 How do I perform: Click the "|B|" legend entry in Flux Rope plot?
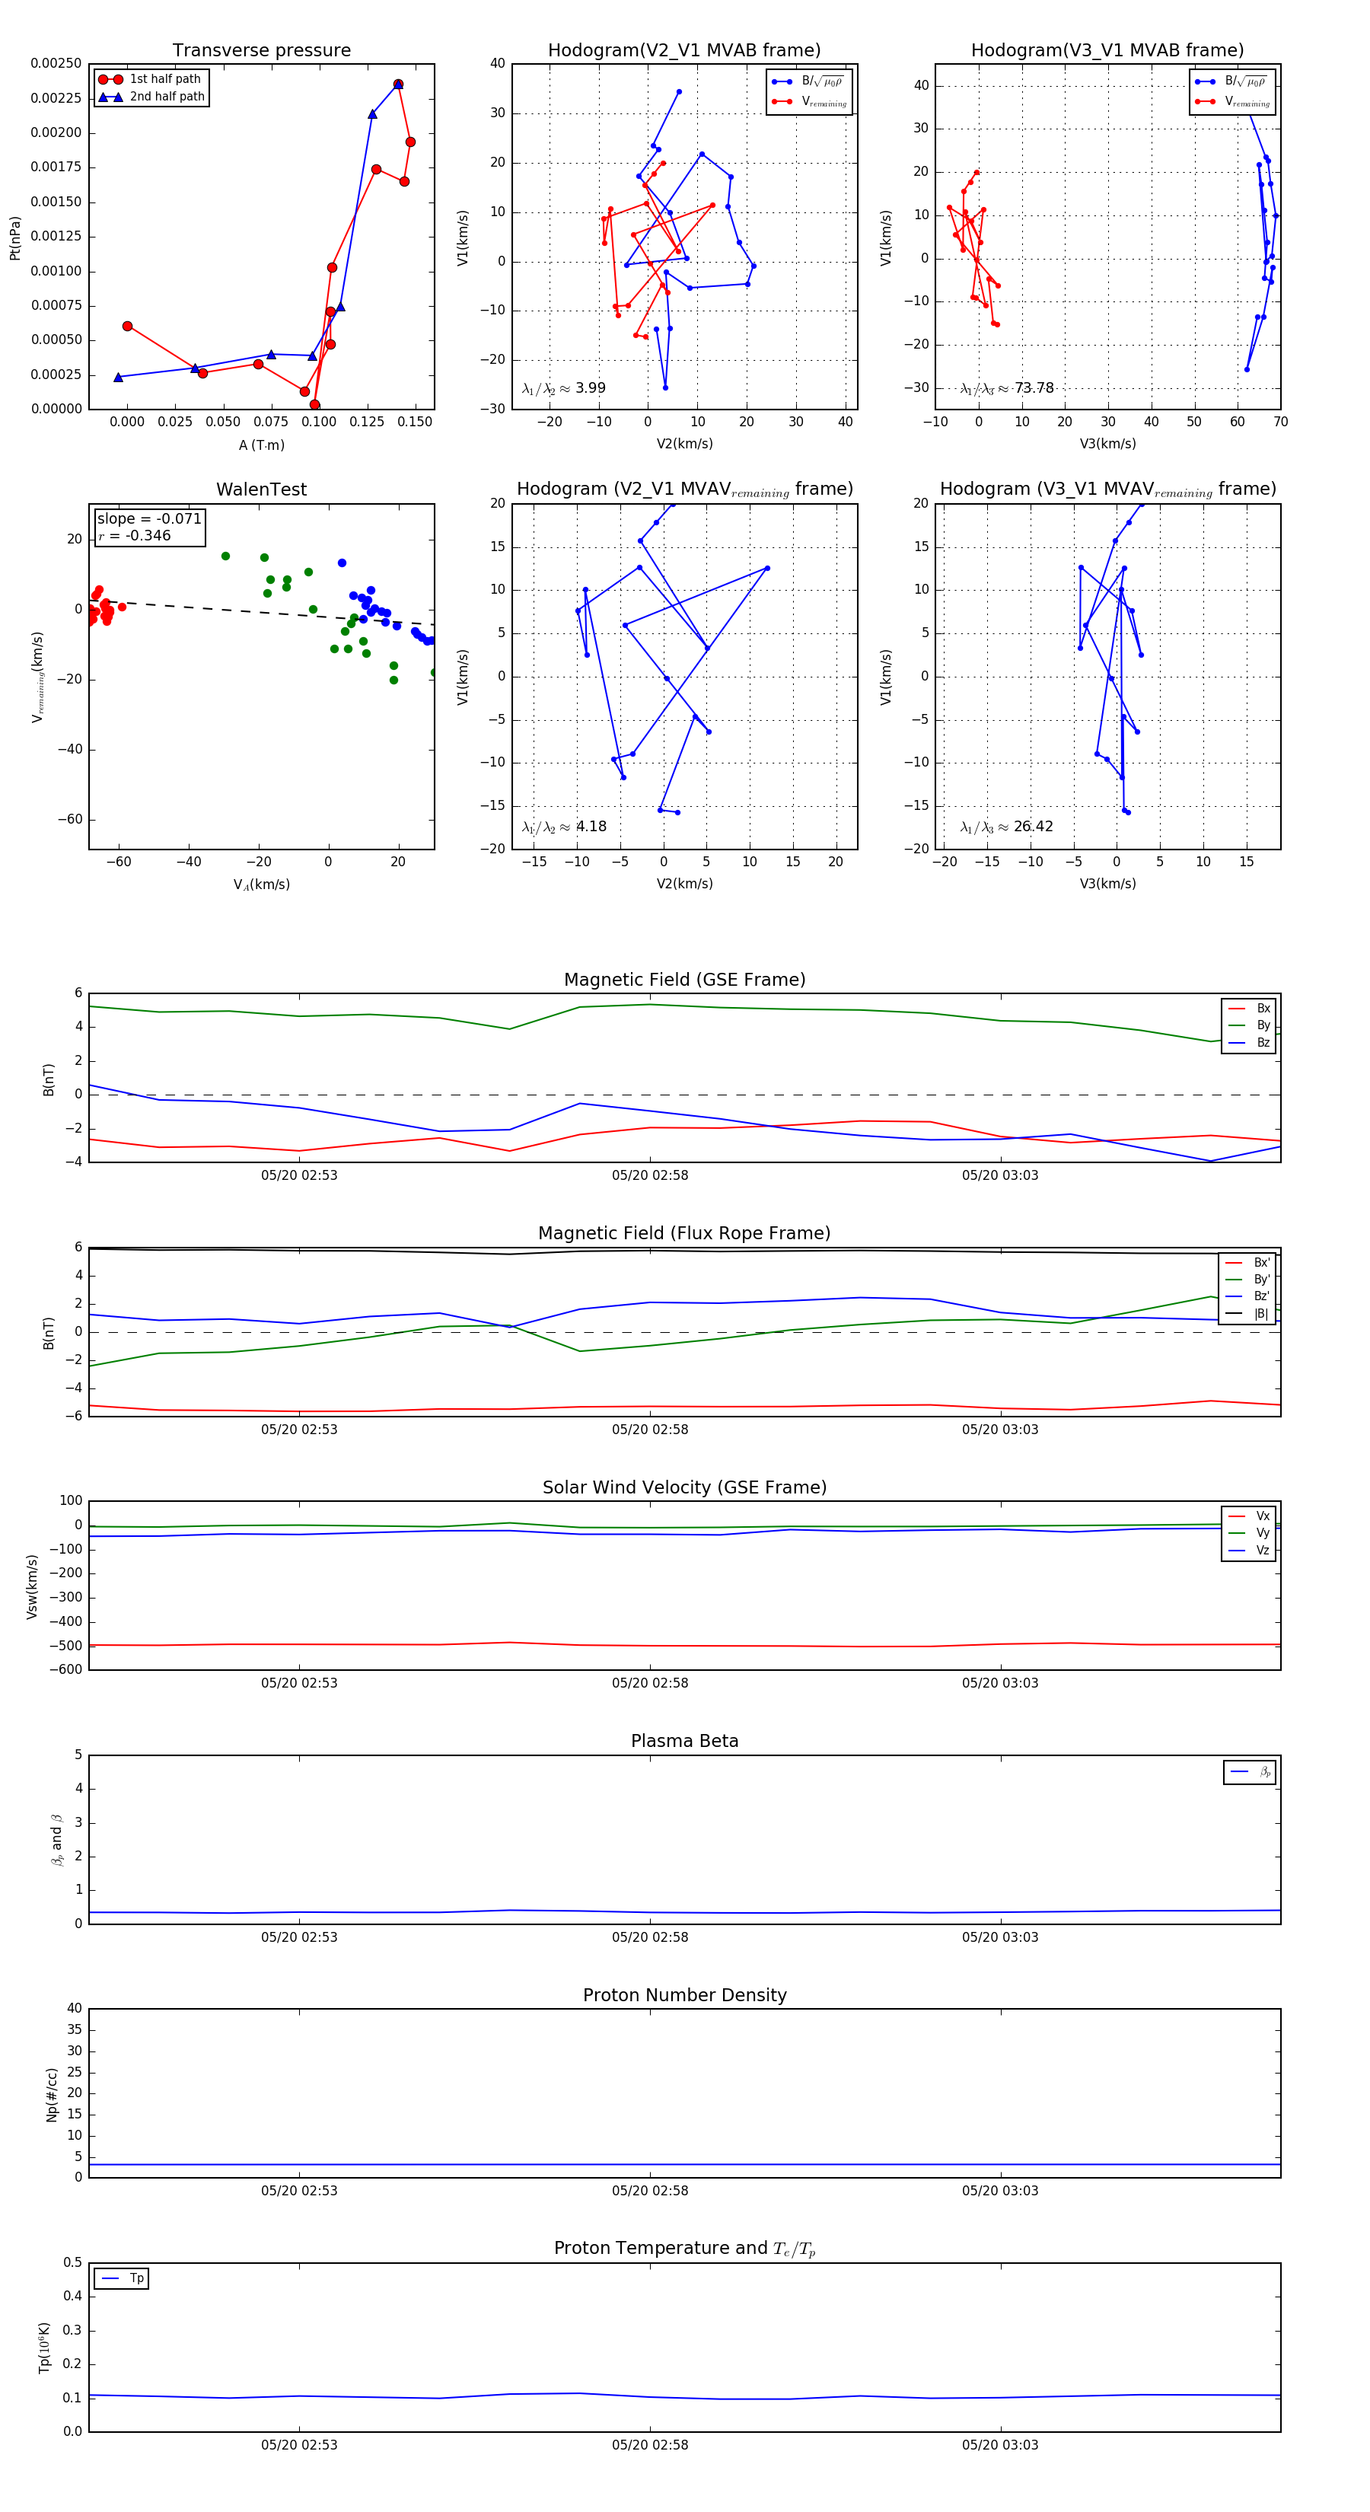coord(1247,1314)
